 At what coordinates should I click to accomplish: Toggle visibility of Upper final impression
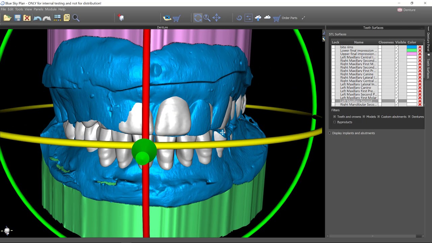click(x=397, y=54)
